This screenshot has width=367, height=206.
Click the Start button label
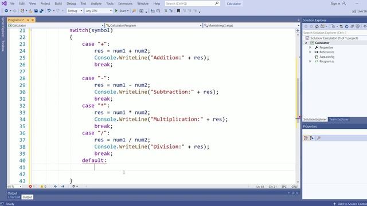coord(122,11)
